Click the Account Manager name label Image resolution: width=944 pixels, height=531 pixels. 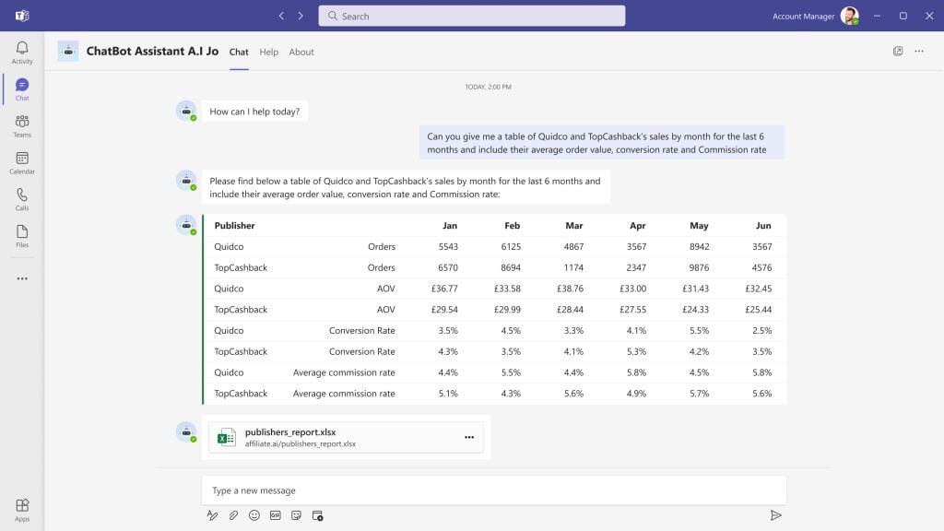click(x=803, y=17)
